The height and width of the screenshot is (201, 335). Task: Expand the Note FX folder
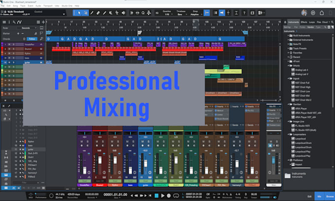tap(288, 44)
